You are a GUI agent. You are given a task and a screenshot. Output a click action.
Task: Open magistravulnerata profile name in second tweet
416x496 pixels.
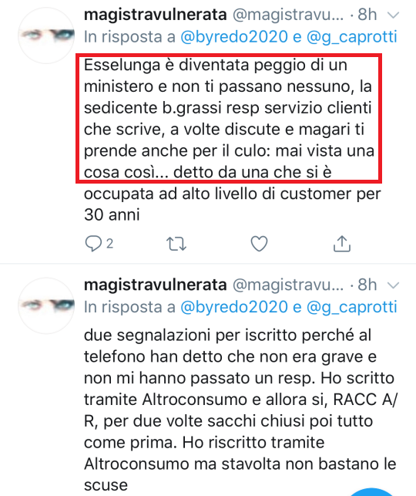click(x=155, y=285)
